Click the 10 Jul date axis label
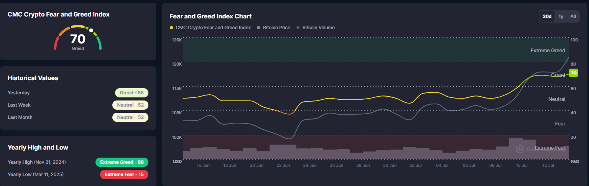 pyautogui.click(x=522, y=166)
